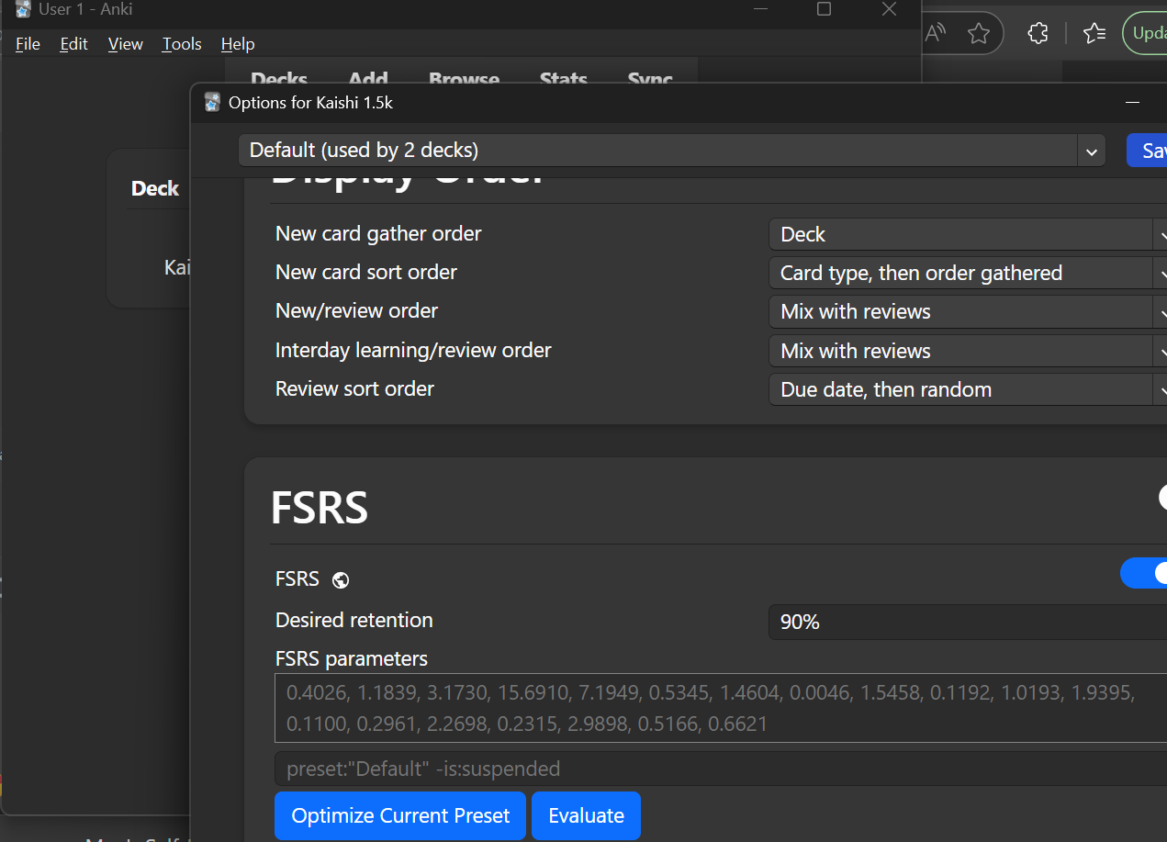Click the FSRS globe help icon
The width and height of the screenshot is (1167, 842).
click(x=341, y=580)
